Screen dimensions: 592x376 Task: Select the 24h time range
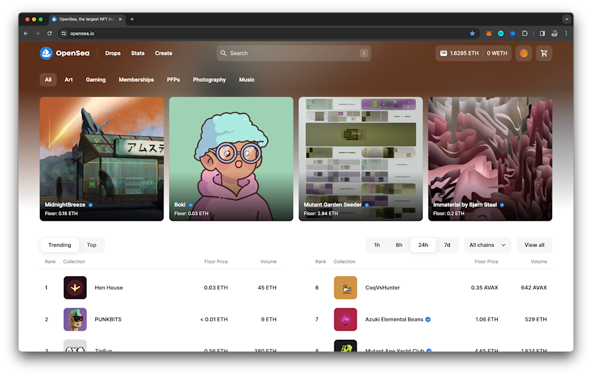[x=423, y=245]
